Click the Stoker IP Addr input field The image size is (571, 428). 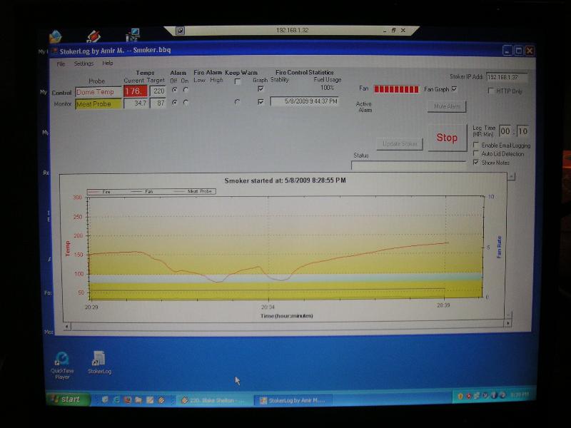[x=507, y=77]
